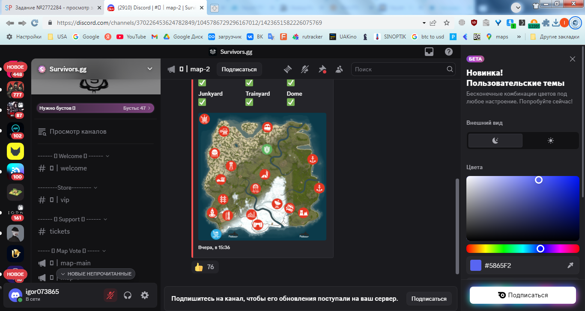Click the igor073865 user avatar
This screenshot has height=311, width=585.
pyautogui.click(x=15, y=295)
